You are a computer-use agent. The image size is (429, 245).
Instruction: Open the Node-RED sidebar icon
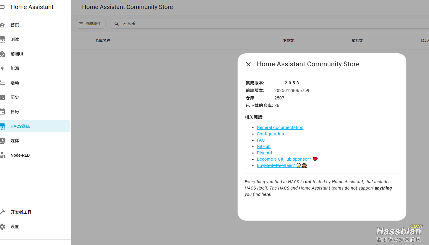2,155
